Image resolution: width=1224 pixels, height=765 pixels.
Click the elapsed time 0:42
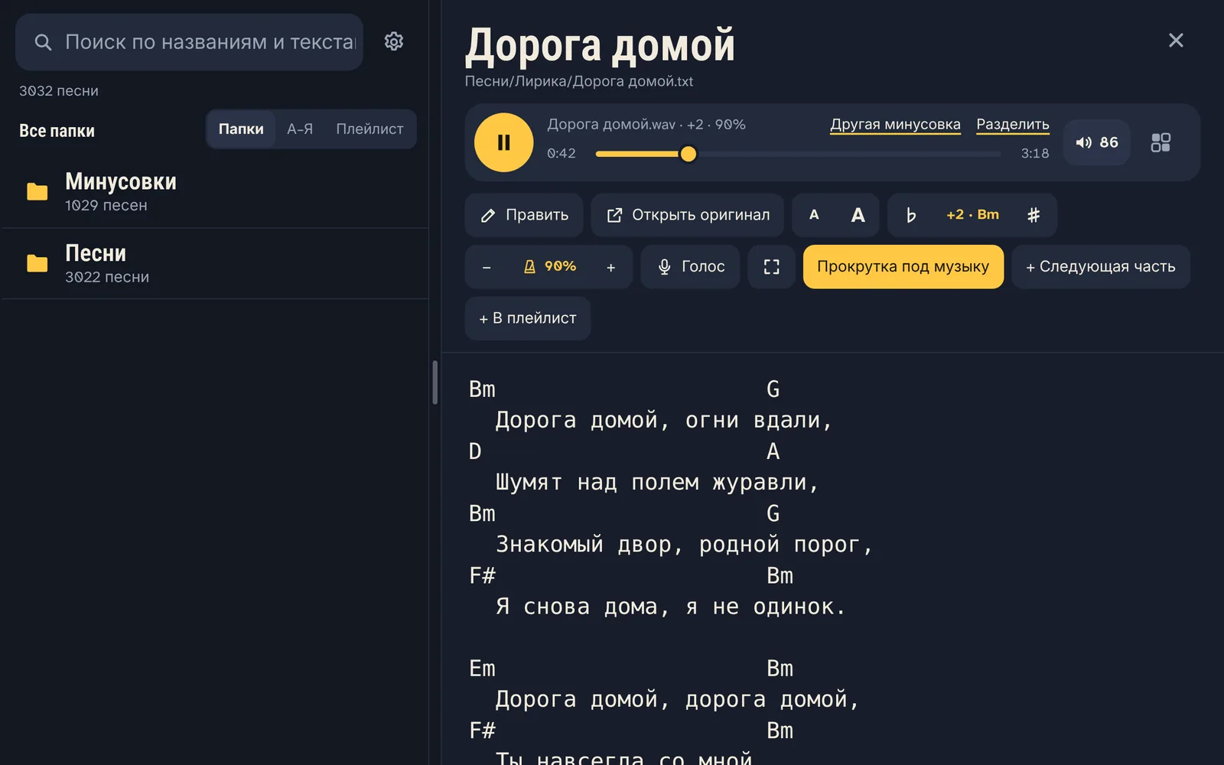562,153
